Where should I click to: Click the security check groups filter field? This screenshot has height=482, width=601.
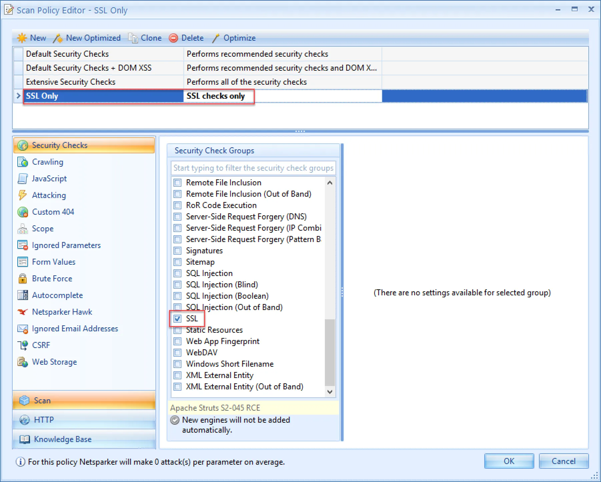(x=253, y=168)
